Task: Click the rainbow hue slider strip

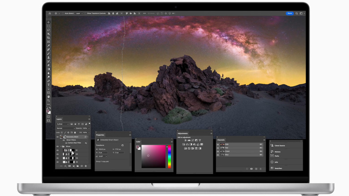Action: 170,156
